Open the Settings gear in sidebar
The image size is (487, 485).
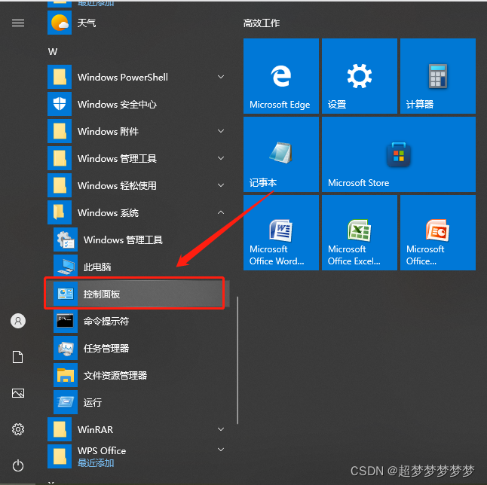click(18, 429)
